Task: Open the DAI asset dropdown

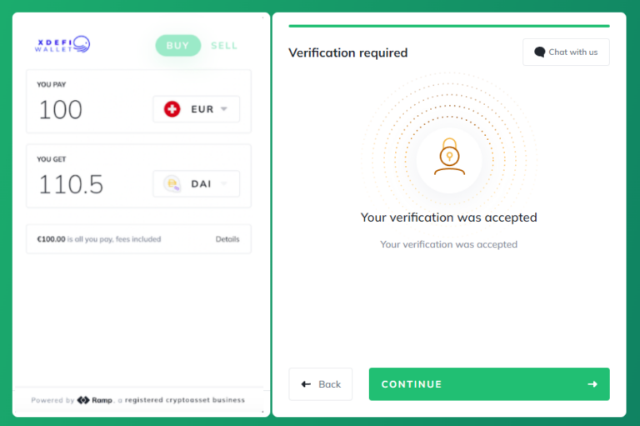Action: (197, 183)
